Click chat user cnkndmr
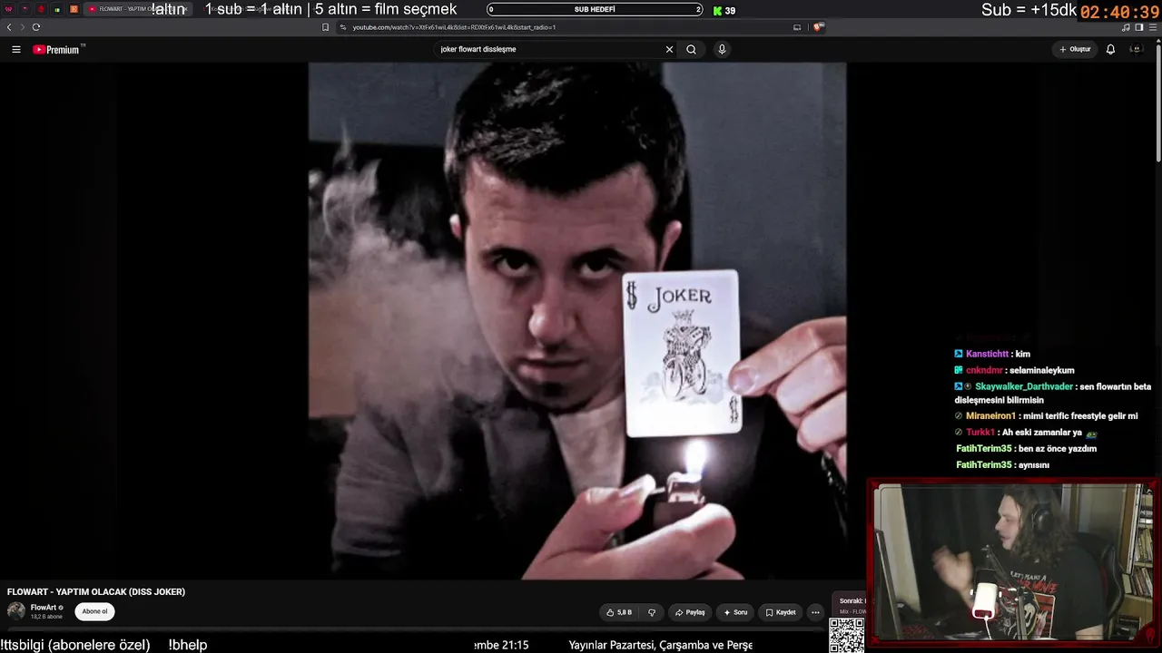Screen dimensions: 1162x653 coord(983,370)
